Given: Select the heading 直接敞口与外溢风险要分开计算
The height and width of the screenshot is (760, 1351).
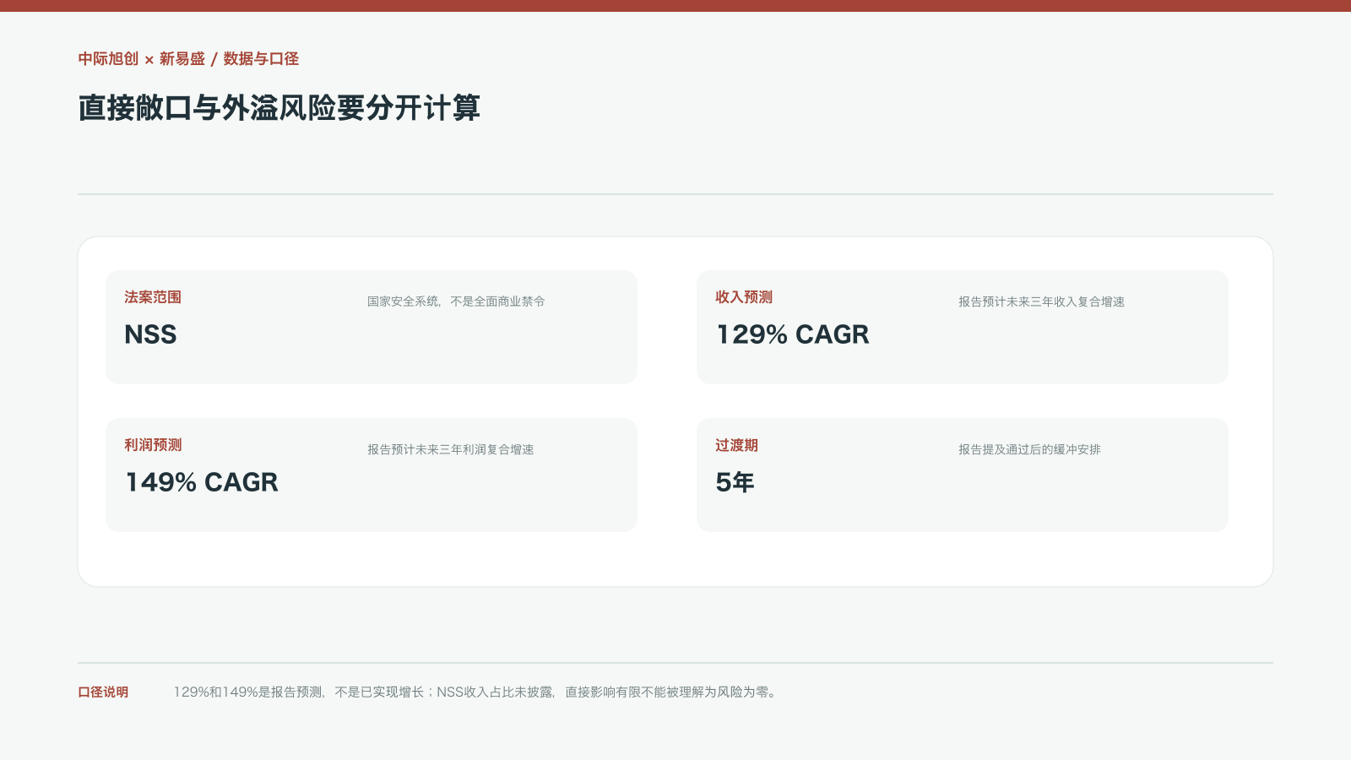Looking at the screenshot, I should tap(279, 108).
